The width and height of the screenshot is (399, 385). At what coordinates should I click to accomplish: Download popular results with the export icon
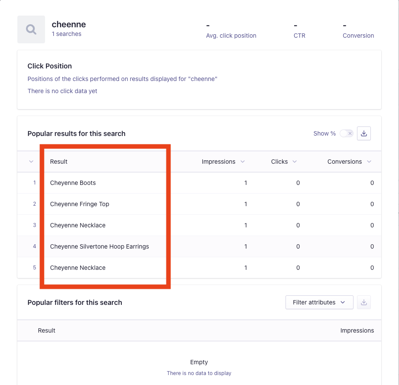pos(363,133)
